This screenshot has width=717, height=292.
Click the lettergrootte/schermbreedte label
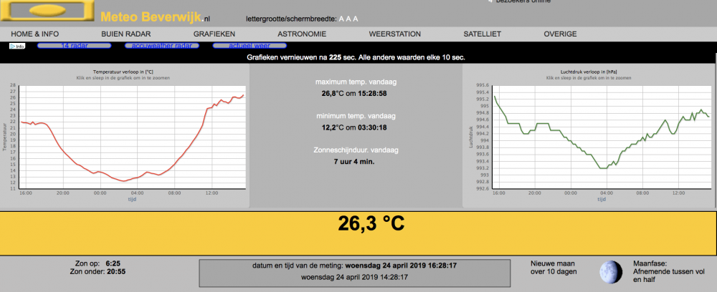click(x=291, y=19)
